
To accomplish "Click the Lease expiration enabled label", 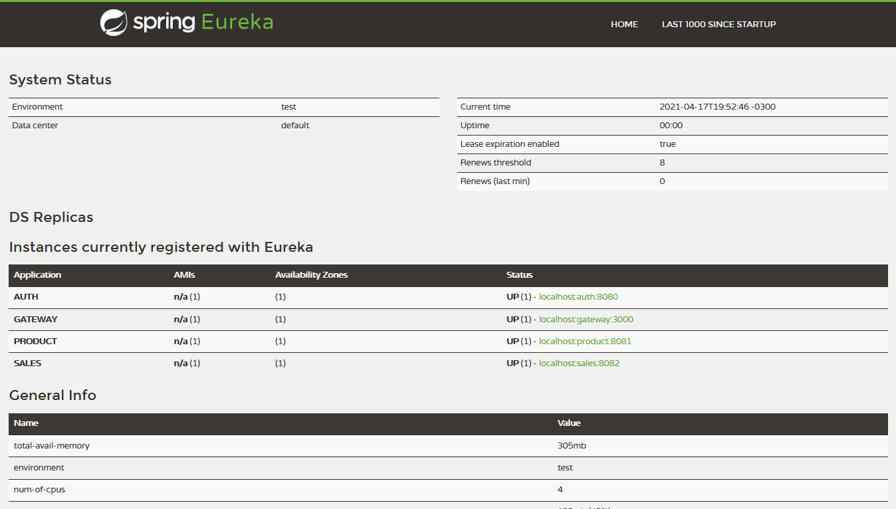I will pos(510,144).
